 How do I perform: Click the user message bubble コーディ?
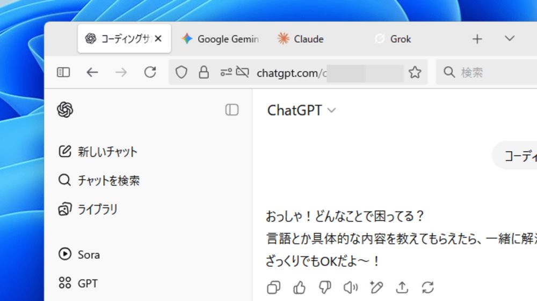[x=515, y=155]
